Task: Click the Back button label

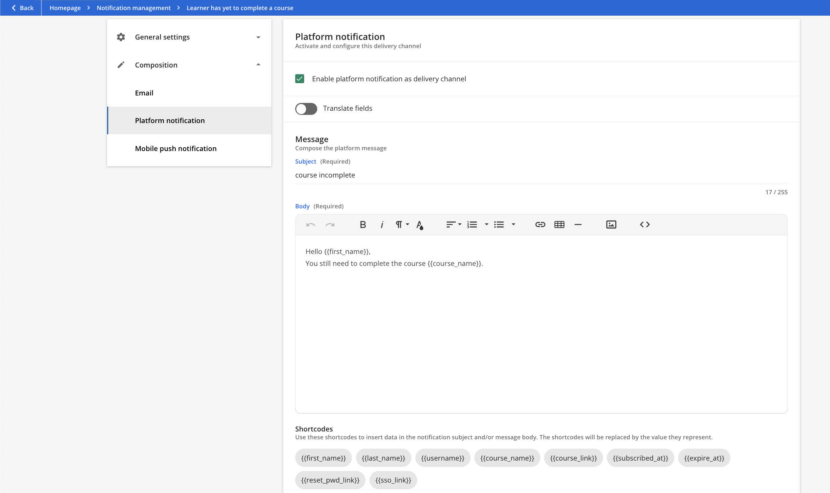Action: point(26,8)
